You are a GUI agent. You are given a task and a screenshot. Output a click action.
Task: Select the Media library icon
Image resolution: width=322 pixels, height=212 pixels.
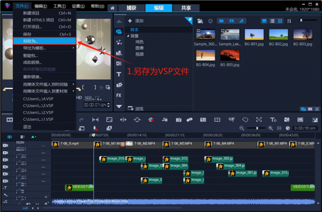(x=119, y=31)
